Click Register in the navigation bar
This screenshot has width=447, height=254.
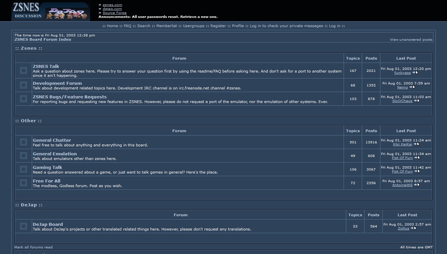(x=218, y=26)
